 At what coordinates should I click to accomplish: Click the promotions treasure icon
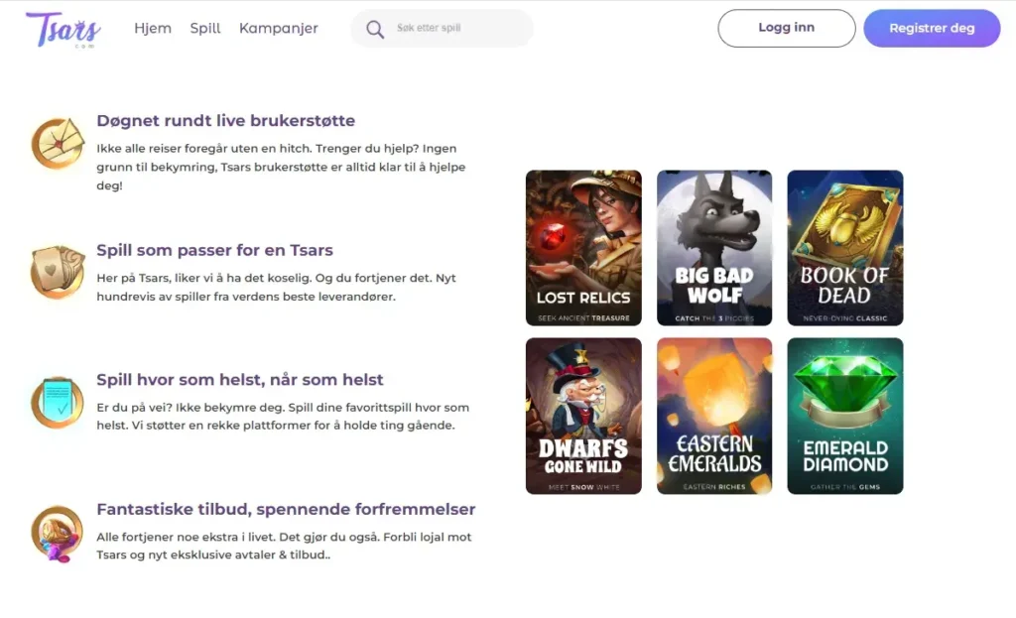pos(58,533)
